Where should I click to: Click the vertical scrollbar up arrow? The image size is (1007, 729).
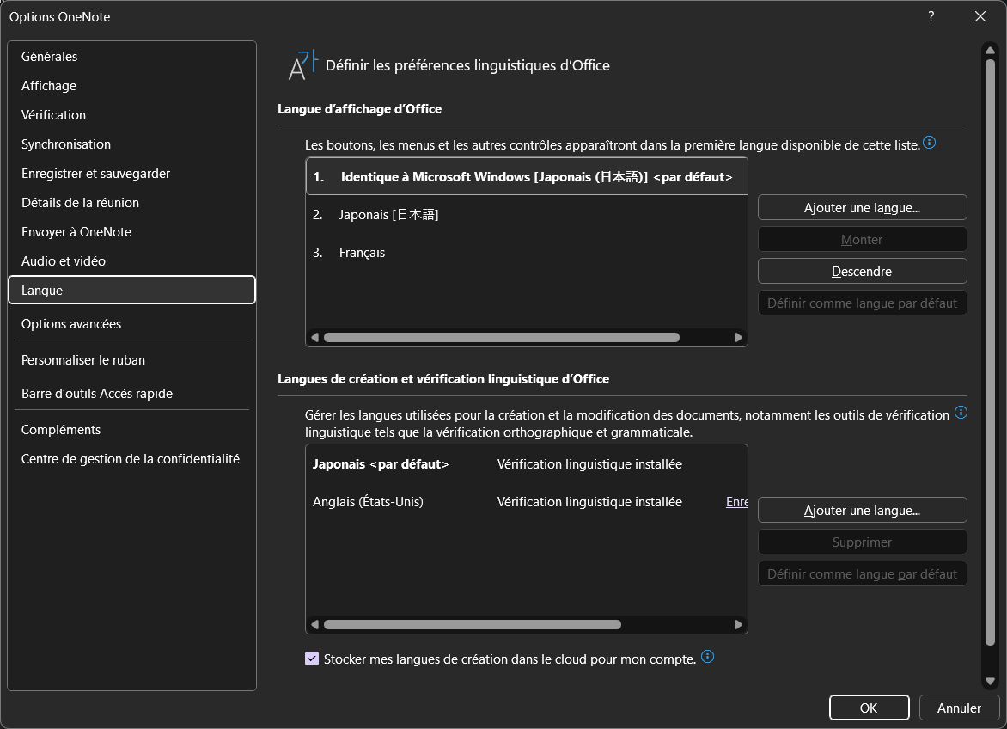click(990, 50)
